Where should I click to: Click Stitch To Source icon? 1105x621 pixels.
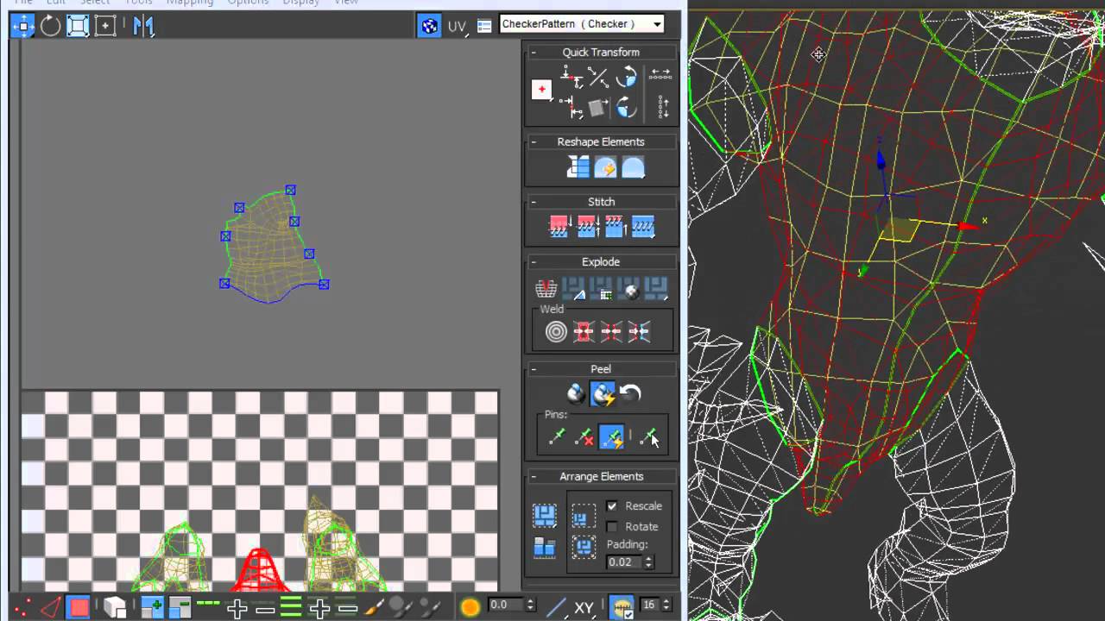pos(615,227)
